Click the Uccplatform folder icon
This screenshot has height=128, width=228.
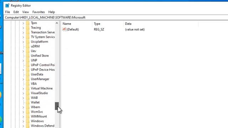click(x=28, y=42)
